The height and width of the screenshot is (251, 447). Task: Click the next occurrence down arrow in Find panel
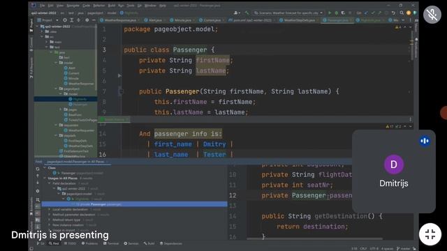pyautogui.click(x=38, y=183)
